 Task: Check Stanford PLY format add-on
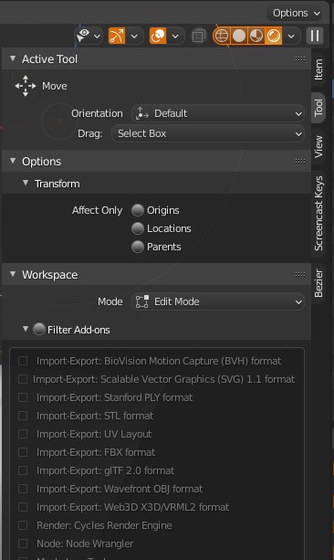23,397
